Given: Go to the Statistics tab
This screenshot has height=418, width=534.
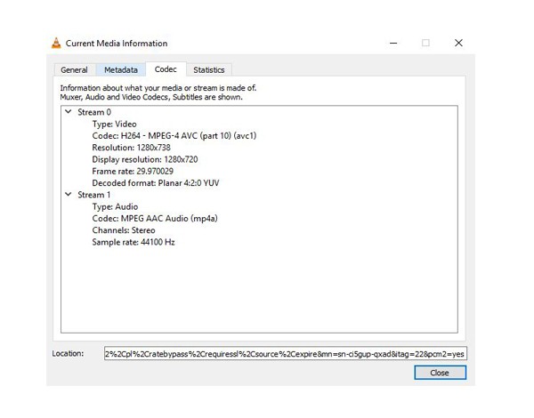Looking at the screenshot, I should 209,69.
